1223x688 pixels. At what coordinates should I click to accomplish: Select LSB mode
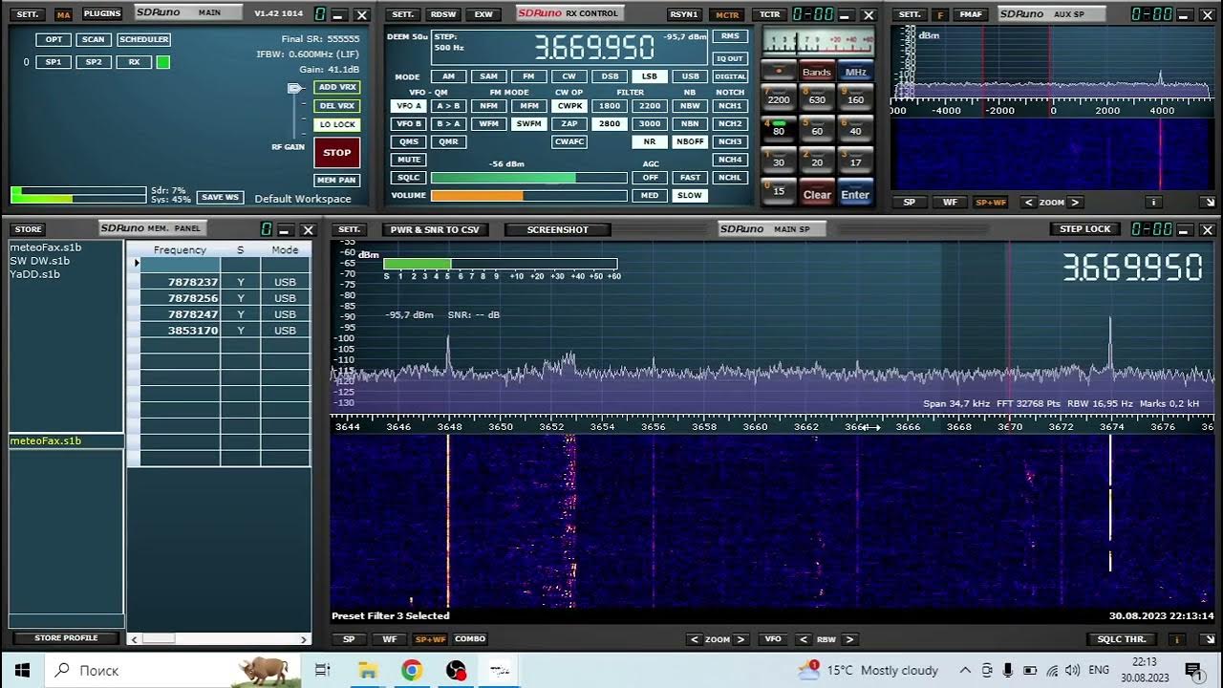coord(650,76)
